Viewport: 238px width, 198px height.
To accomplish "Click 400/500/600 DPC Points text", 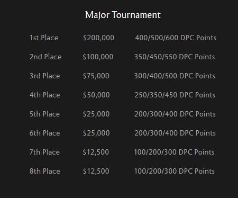I will [176, 38].
